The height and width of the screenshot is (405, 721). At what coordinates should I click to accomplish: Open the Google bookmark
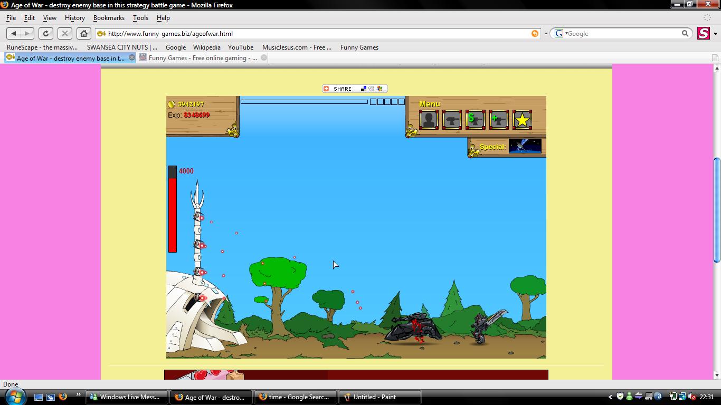click(x=176, y=47)
